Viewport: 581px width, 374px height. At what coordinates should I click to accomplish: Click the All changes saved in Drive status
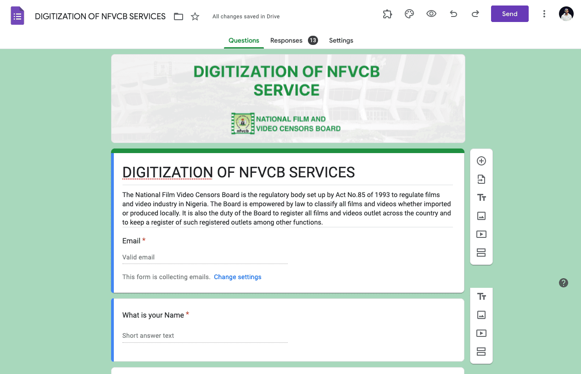click(246, 16)
